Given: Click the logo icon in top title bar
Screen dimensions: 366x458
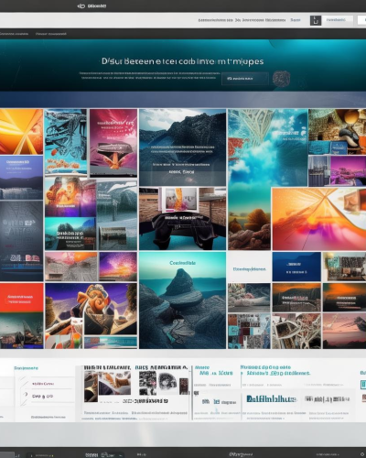Looking at the screenshot, I should [81, 5].
